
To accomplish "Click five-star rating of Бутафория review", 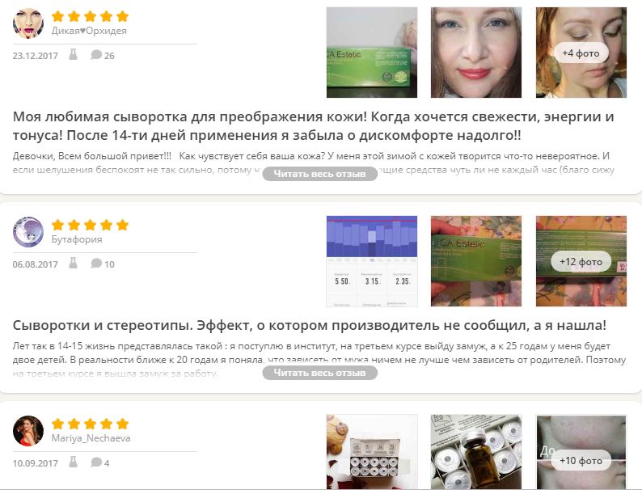I will 90,225.
